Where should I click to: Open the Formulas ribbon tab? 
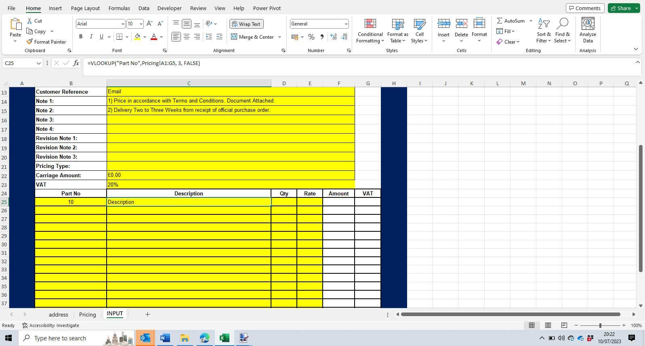click(x=119, y=8)
